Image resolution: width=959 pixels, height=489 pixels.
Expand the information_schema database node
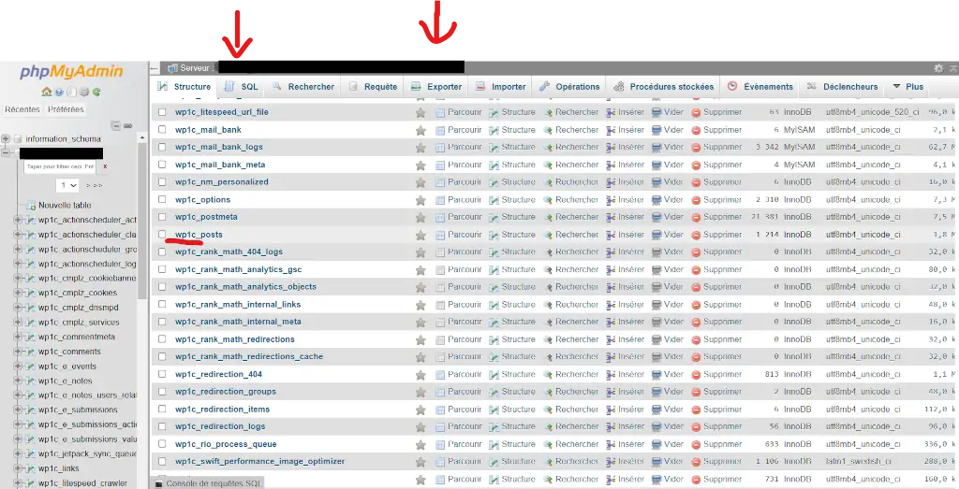tap(6, 138)
